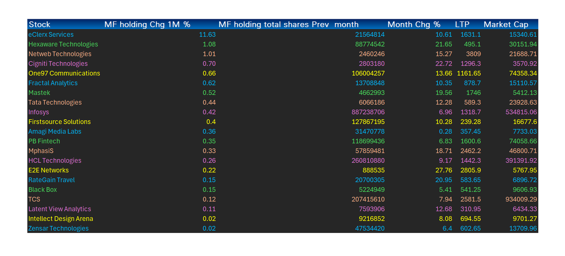
Task: Click Infosys shares value 887238706
Action: [x=368, y=112]
